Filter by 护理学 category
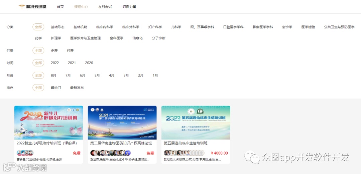The height and width of the screenshot is (174, 361). 56,38
